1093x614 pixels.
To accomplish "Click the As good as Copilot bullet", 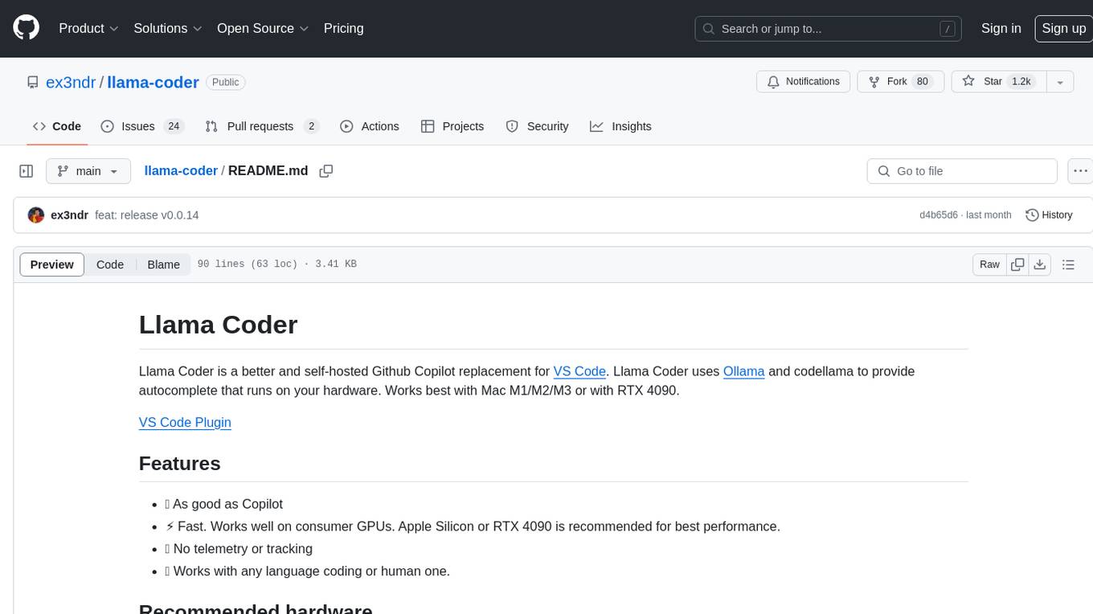I will coord(223,505).
